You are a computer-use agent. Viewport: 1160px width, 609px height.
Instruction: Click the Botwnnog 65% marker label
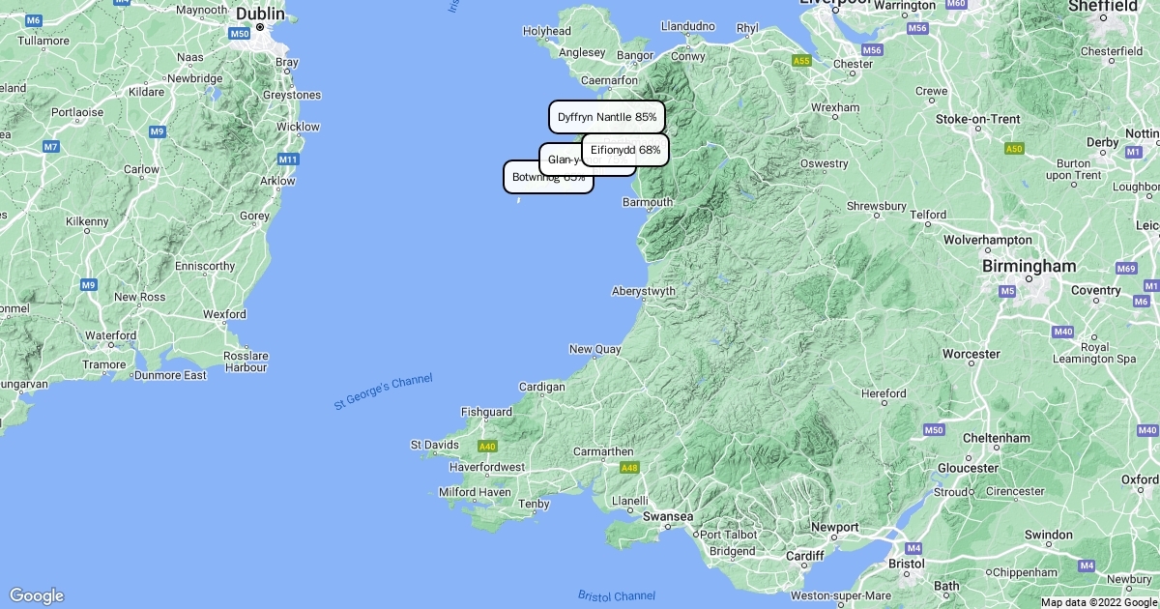coord(548,177)
